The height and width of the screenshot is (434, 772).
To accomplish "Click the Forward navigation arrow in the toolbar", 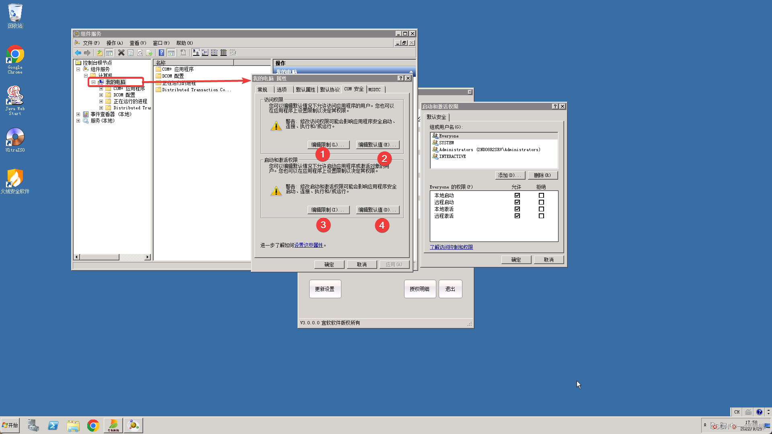I will click(87, 53).
